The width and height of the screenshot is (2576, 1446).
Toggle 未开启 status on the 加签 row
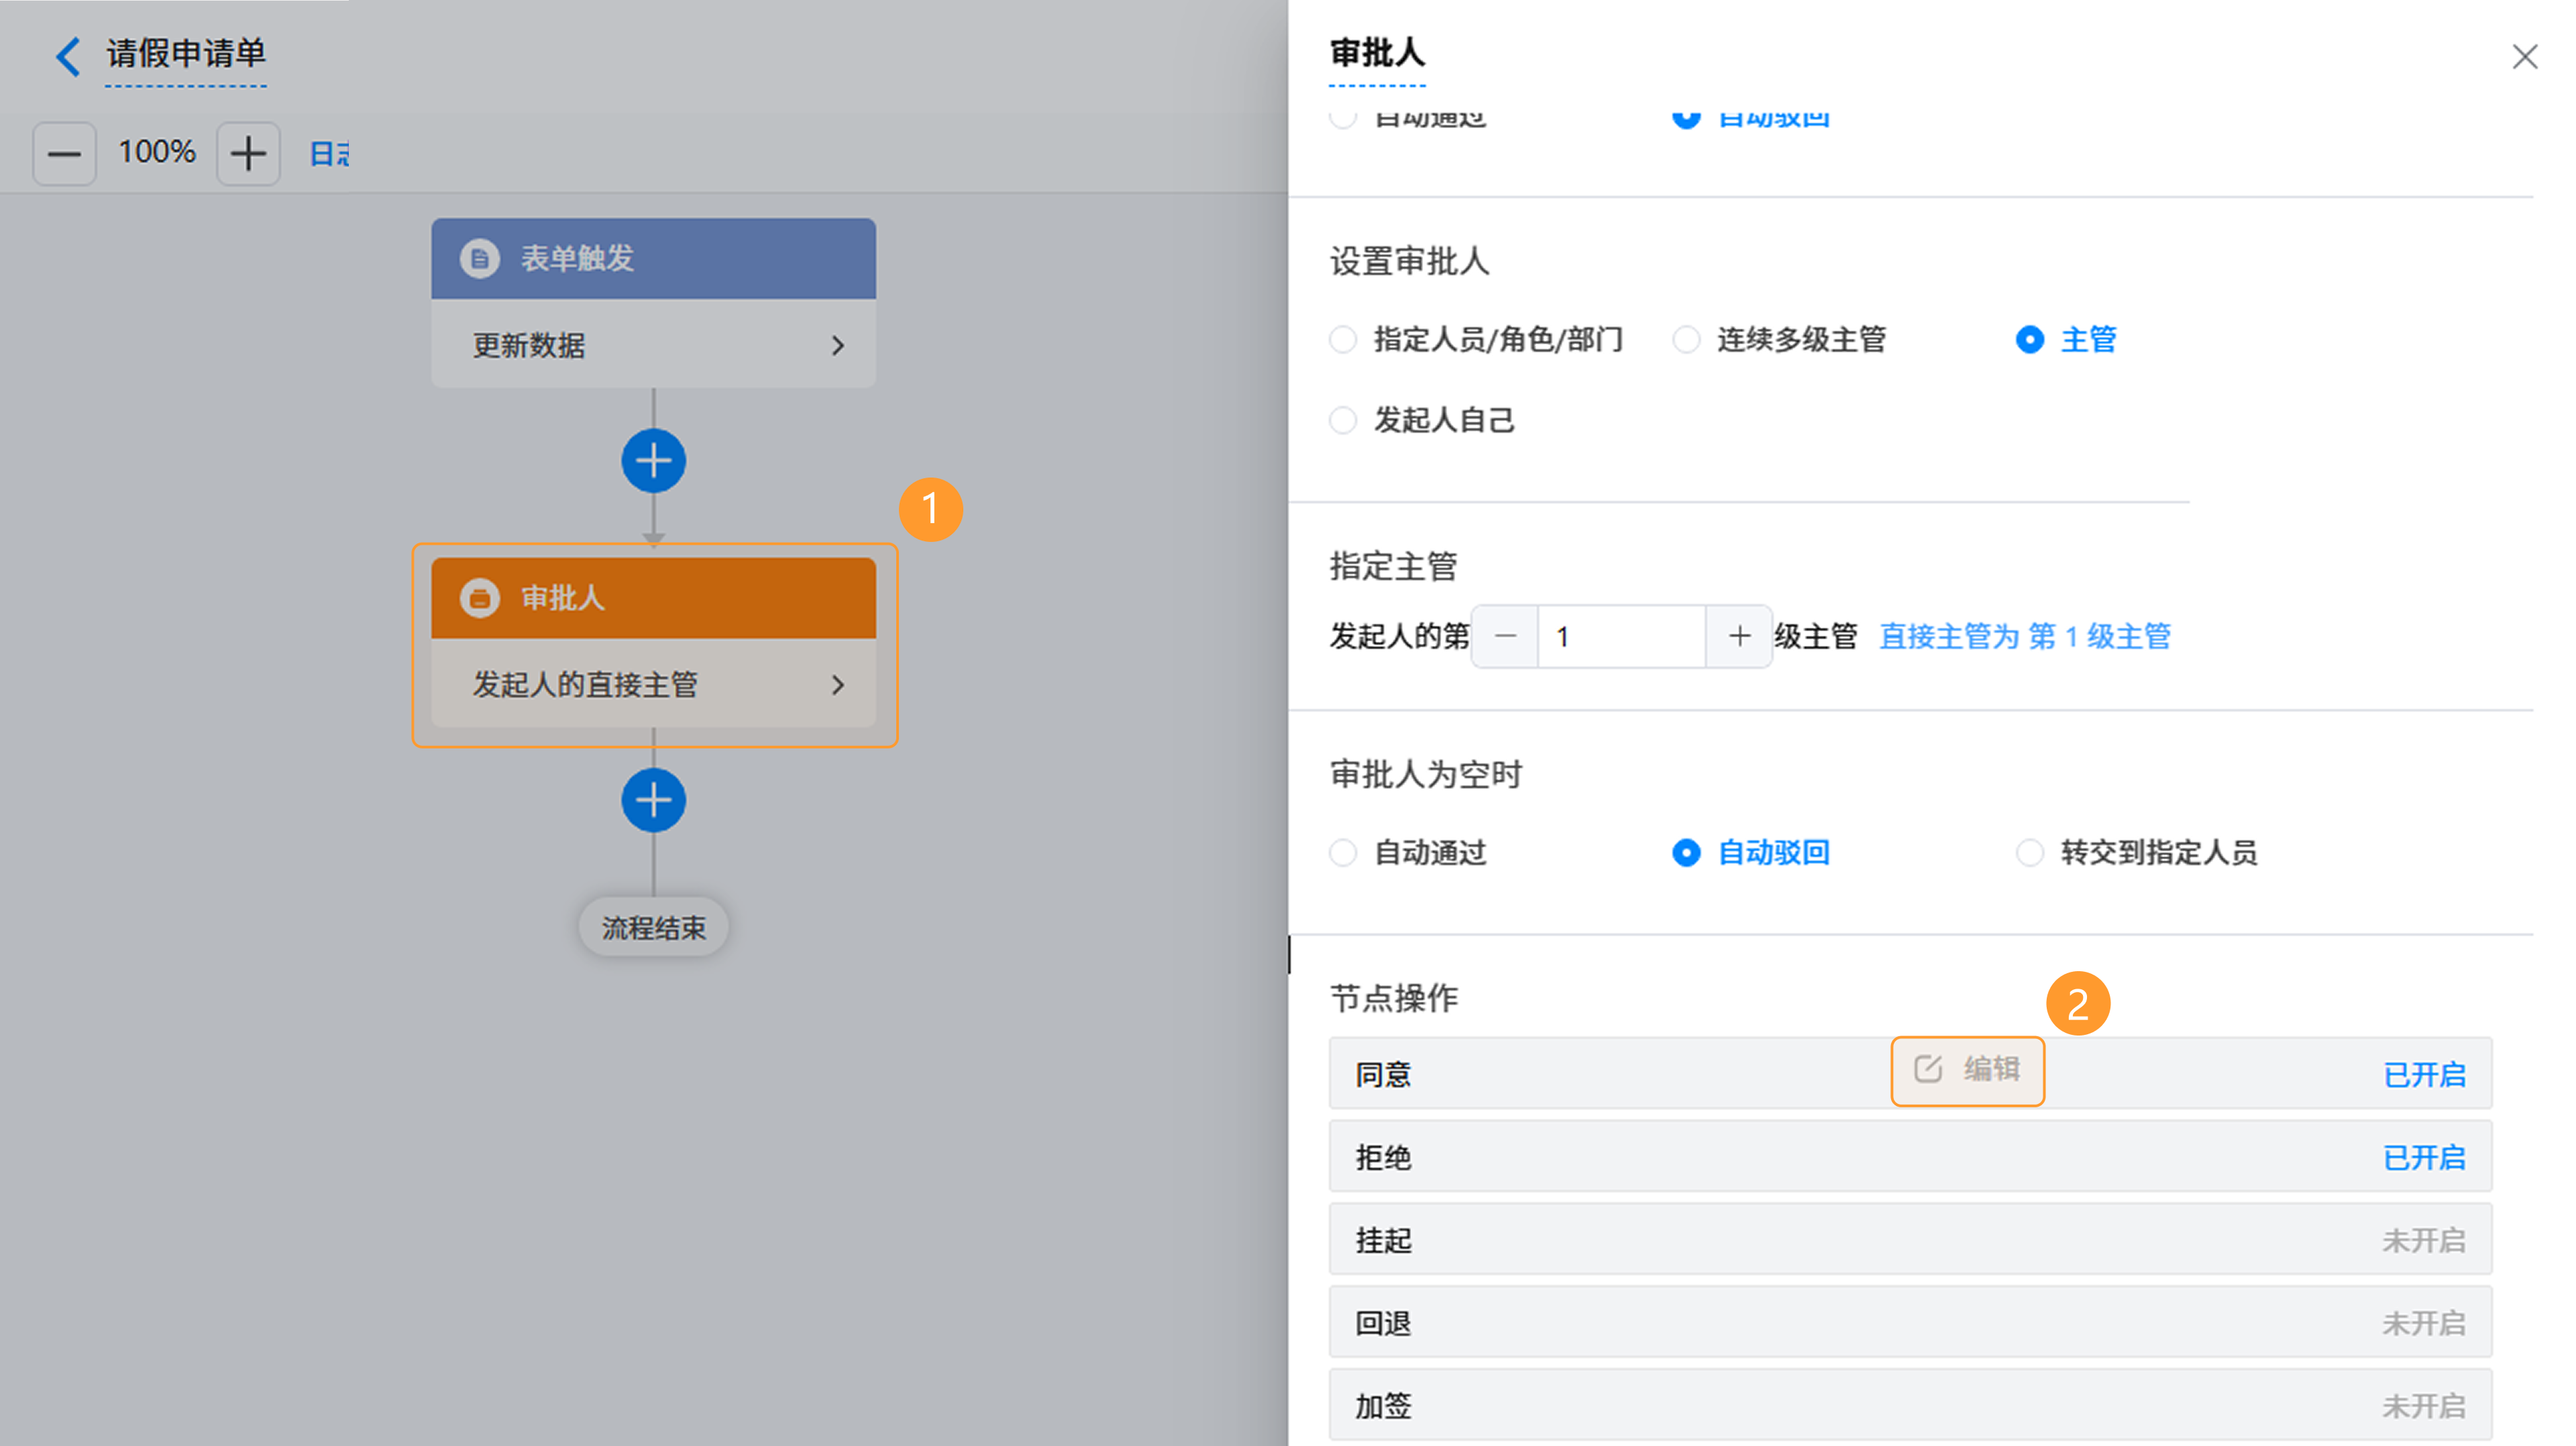click(x=2424, y=1407)
